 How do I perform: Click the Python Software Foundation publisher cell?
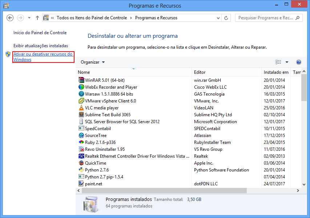pos(221,170)
